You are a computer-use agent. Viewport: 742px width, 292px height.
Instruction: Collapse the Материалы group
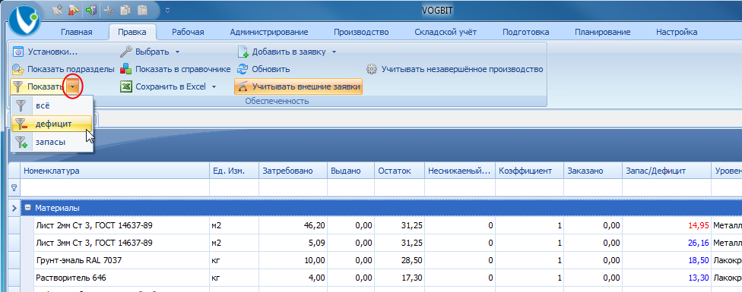(28, 208)
